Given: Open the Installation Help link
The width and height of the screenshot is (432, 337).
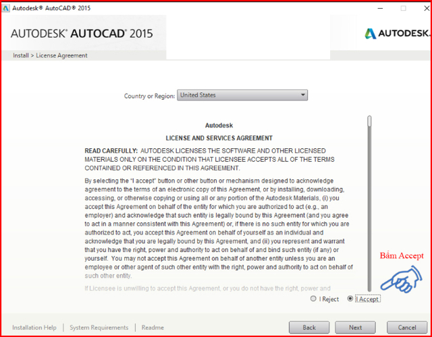Looking at the screenshot, I should coord(34,328).
